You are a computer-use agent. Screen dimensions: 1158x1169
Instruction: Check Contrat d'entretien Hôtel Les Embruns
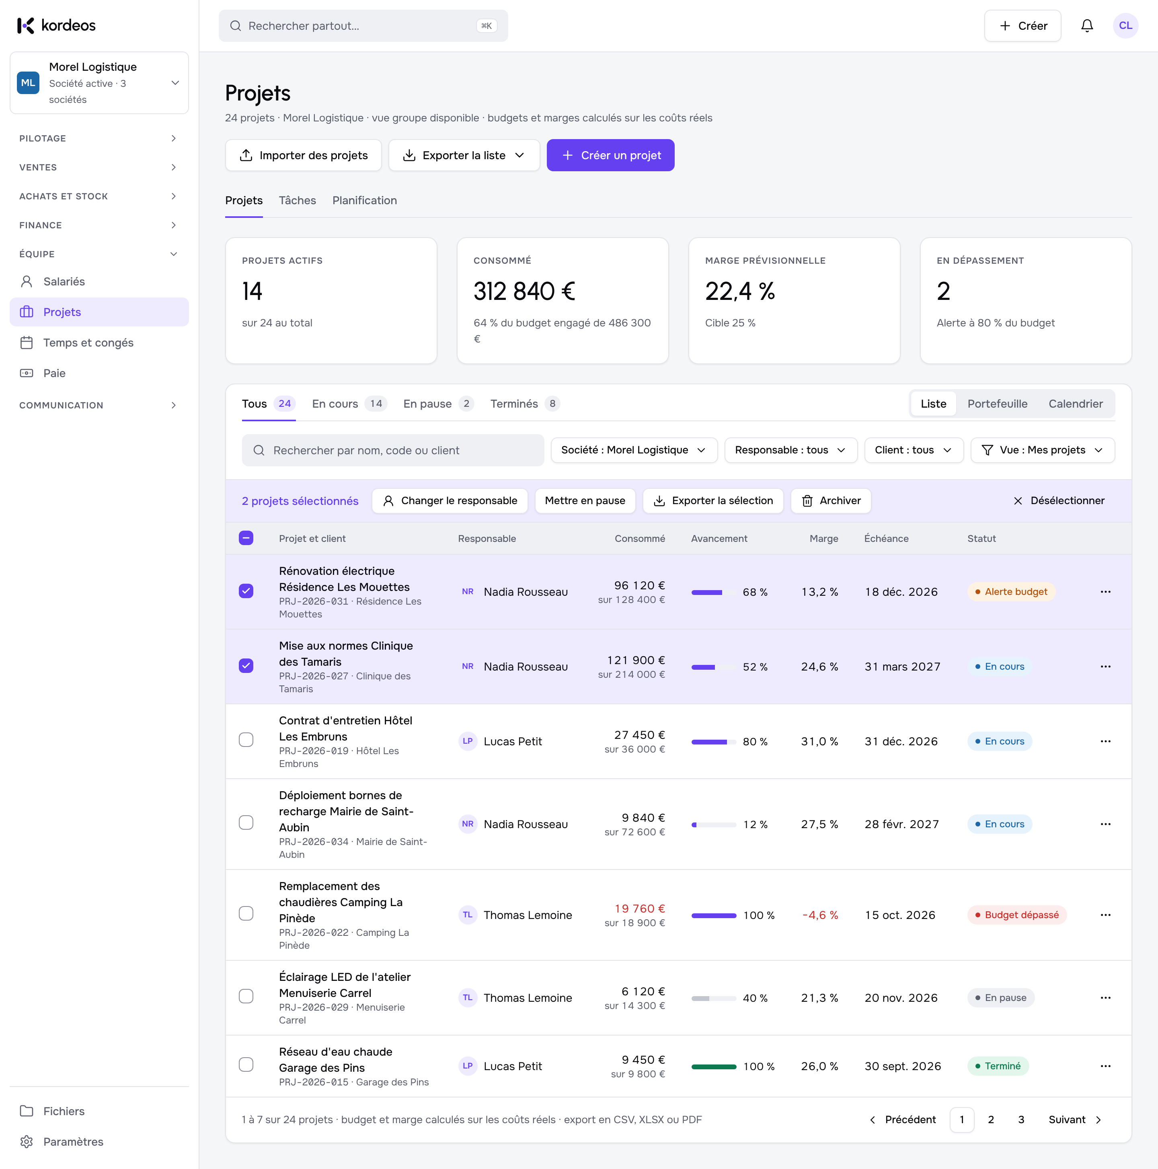[246, 740]
